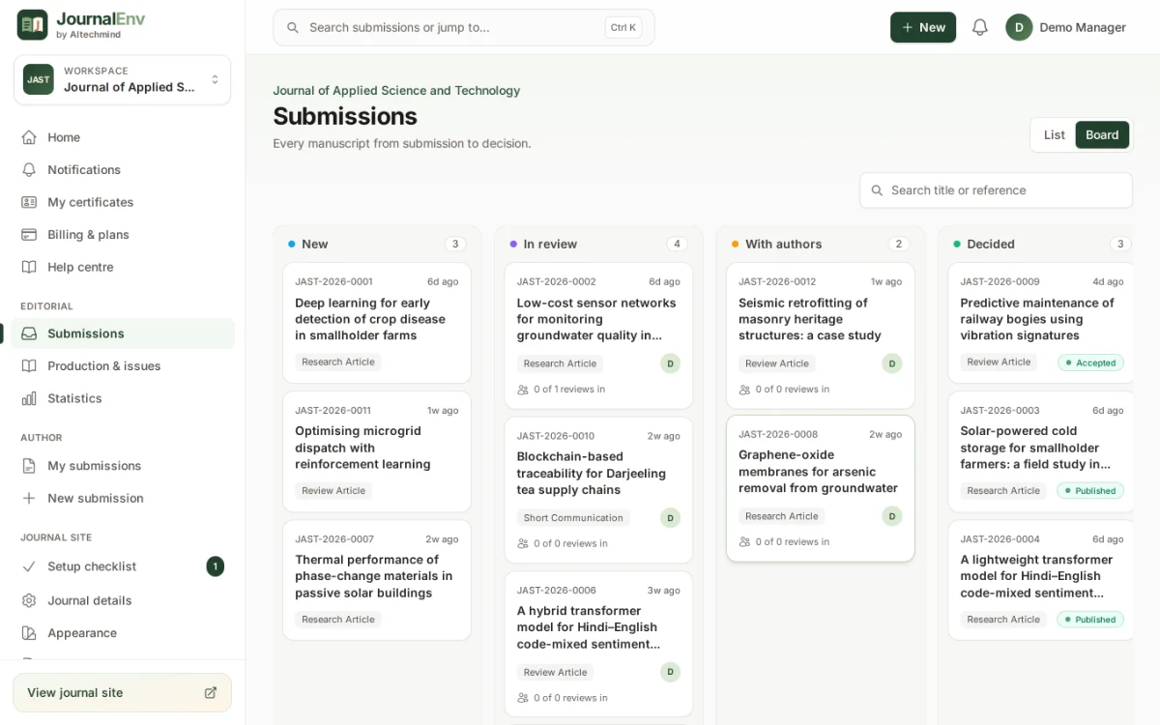Screen dimensions: 1160x725
Task: Click the Demo Manager avatar D
Action: (x=1019, y=27)
